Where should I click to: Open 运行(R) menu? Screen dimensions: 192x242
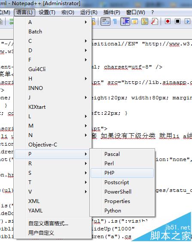[x=89, y=12]
